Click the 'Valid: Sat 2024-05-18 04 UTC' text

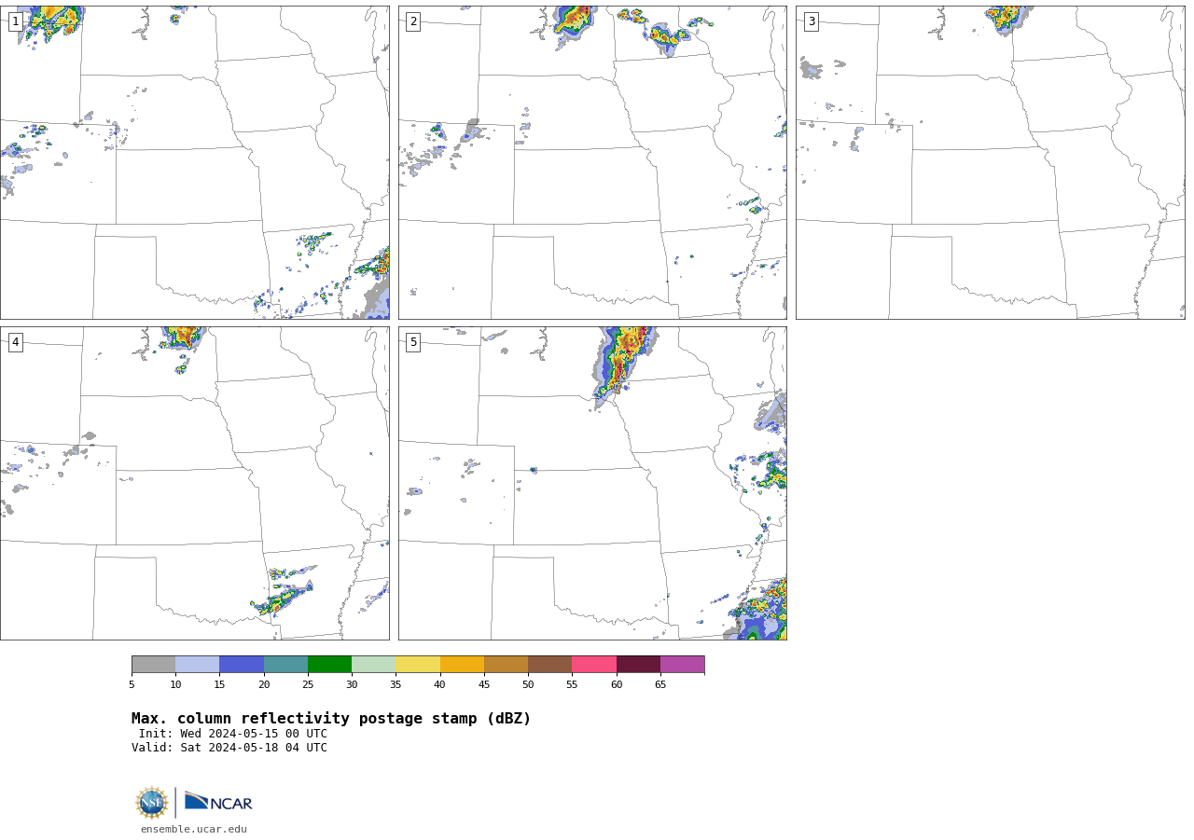tap(229, 748)
